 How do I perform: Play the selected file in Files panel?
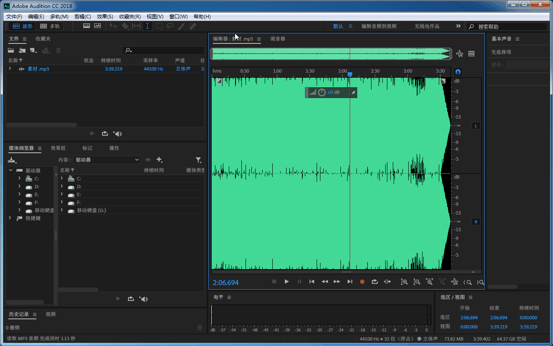(x=92, y=134)
